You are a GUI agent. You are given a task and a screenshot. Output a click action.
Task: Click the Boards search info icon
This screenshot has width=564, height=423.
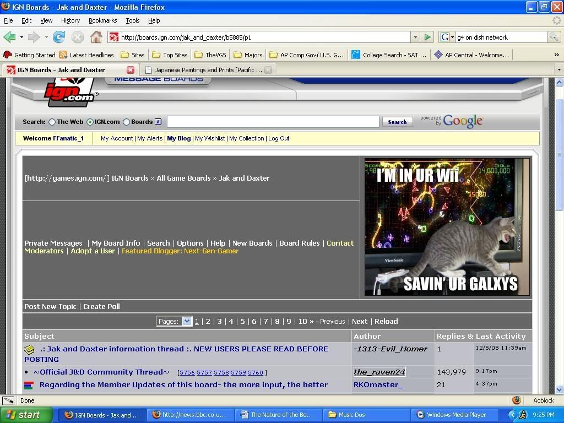pos(158,122)
